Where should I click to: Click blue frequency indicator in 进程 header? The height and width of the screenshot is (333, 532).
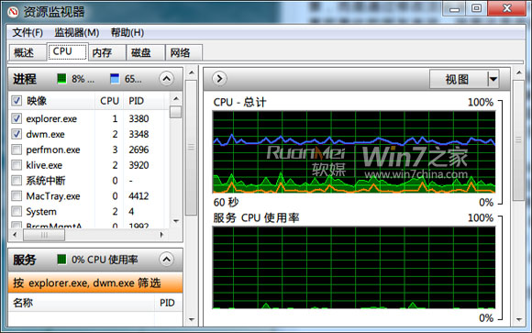point(115,79)
